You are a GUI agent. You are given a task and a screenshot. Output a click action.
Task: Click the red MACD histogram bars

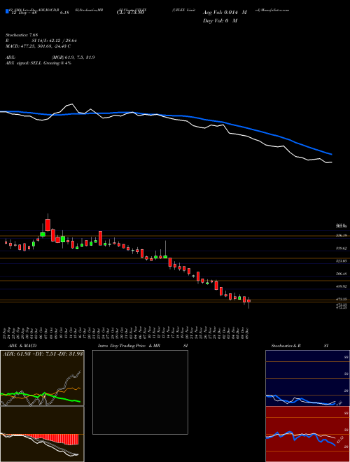point(52,439)
